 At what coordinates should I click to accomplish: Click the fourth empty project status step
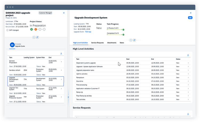pos(44,29)
